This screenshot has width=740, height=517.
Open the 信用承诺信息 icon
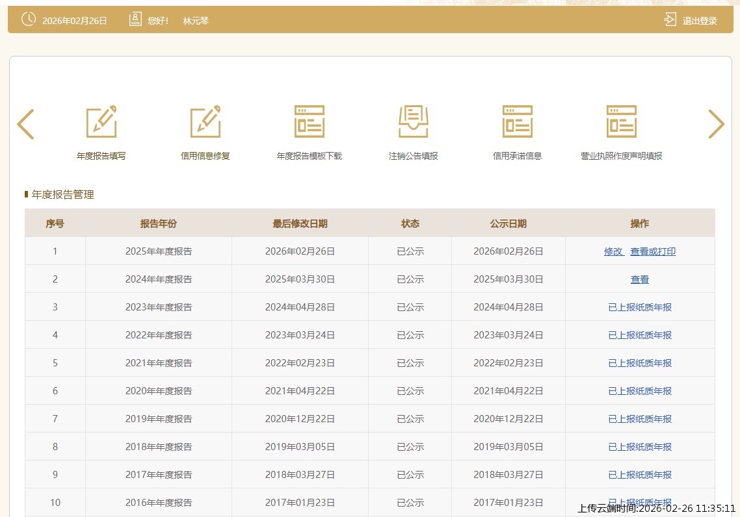pyautogui.click(x=518, y=121)
